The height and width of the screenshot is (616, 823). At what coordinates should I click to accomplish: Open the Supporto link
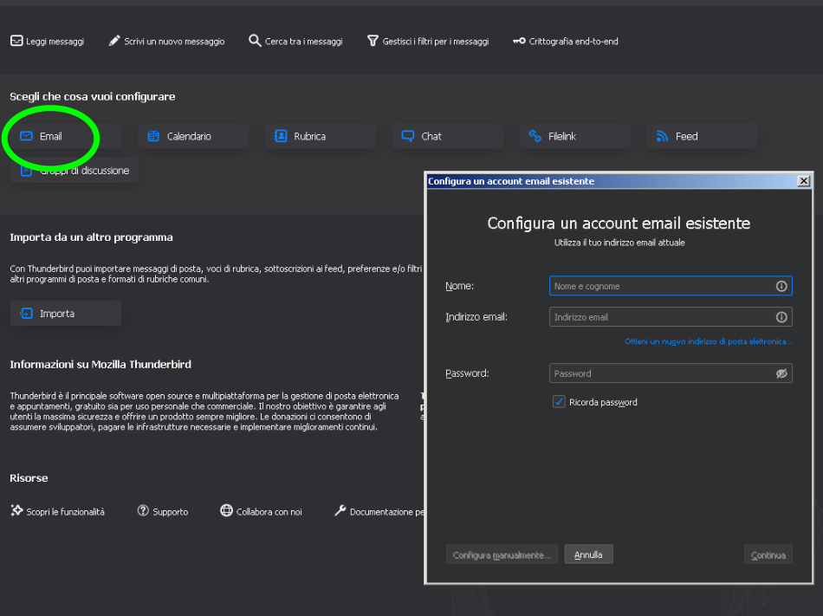tap(163, 511)
